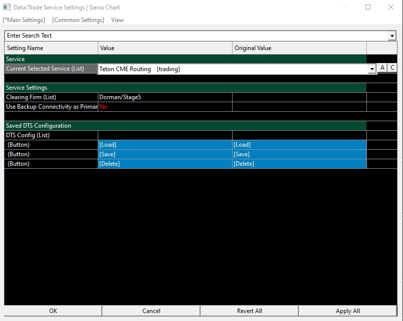This screenshot has height=321, width=403.
Task: Click the Value column header
Action: 165,48
